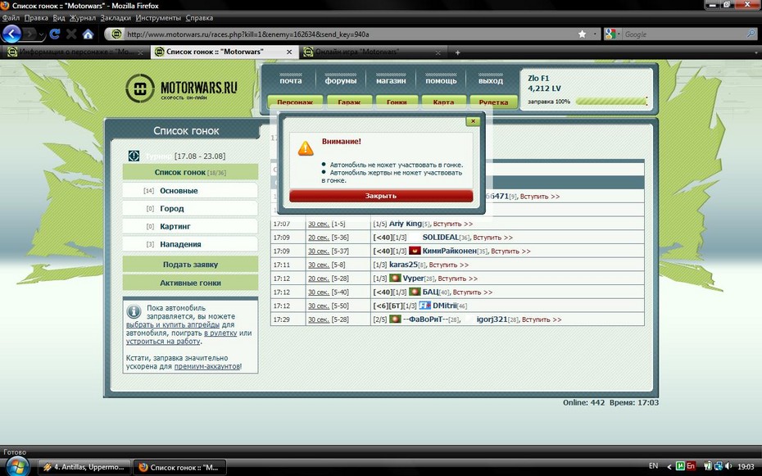Open the почта section
Image resolution: width=762 pixels, height=476 pixels.
click(291, 80)
